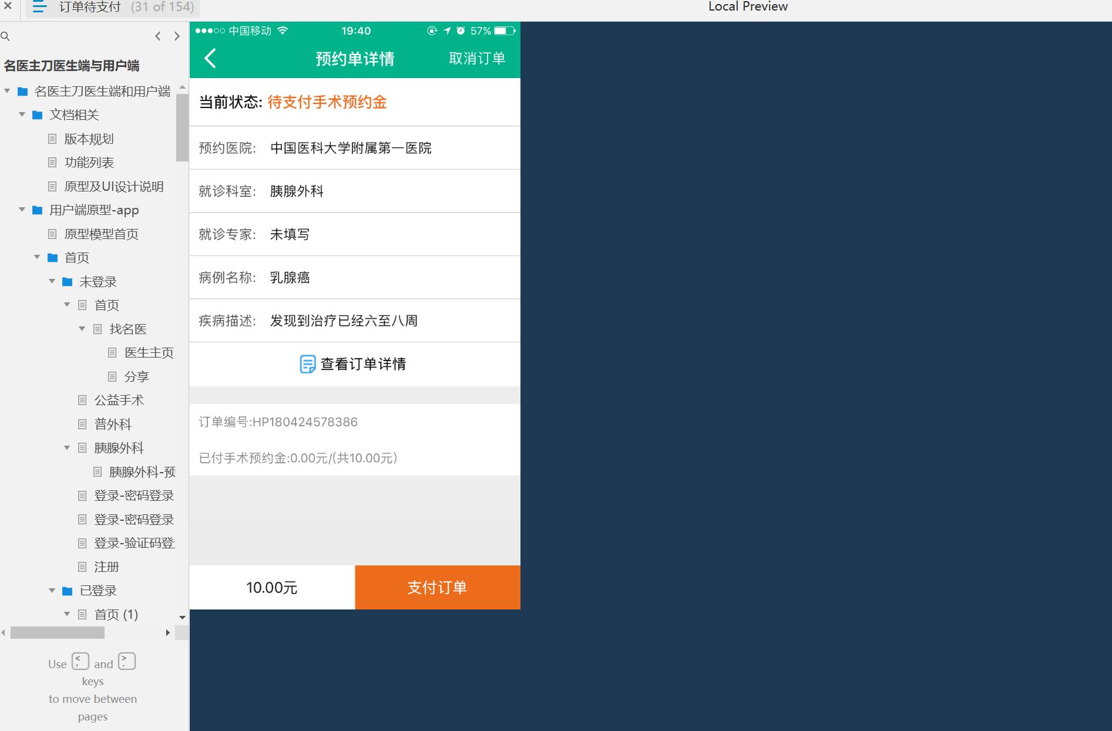Click hospital name 中国医科大学附属第一医院
The image size is (1112, 731).
coord(351,148)
